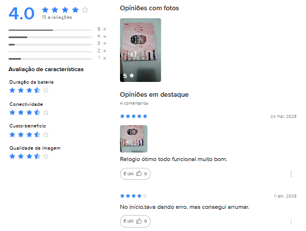Filter reviews by the 1-star bar
This screenshot has width=306, height=231.
point(57,59)
